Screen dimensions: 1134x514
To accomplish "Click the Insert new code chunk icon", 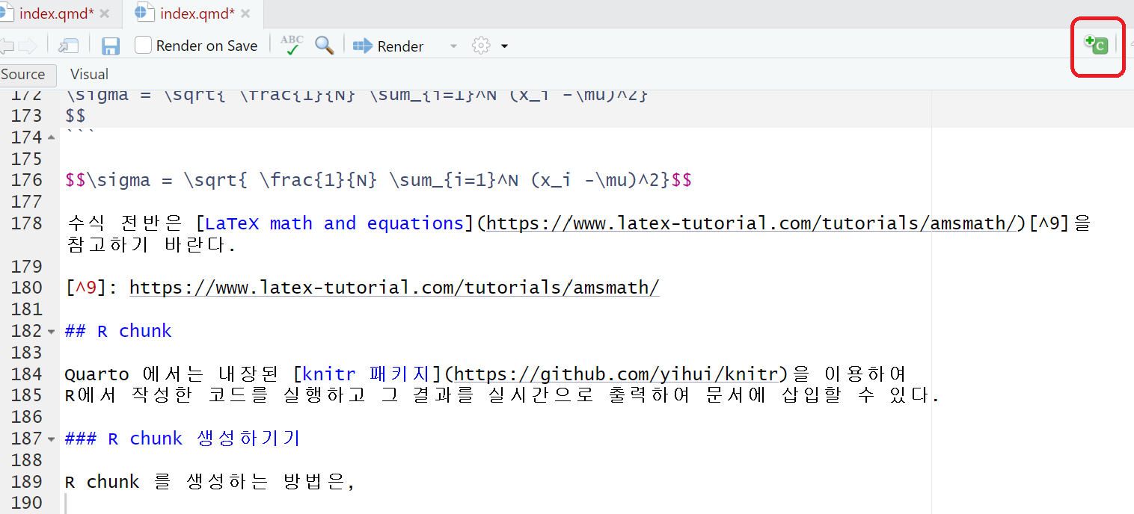I will tap(1097, 46).
